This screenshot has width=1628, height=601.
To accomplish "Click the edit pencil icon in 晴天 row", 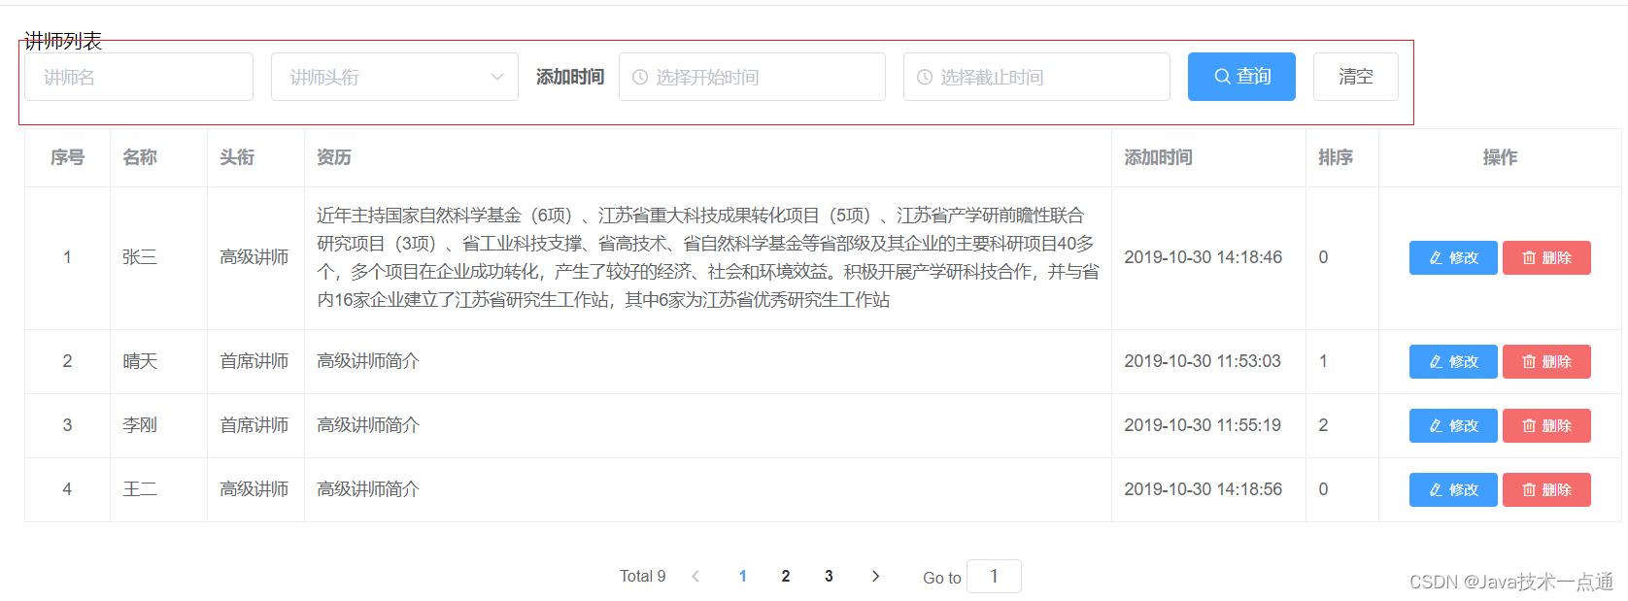I will coord(1436,361).
